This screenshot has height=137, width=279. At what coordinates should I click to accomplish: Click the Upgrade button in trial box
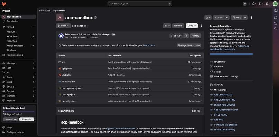tap(27, 119)
